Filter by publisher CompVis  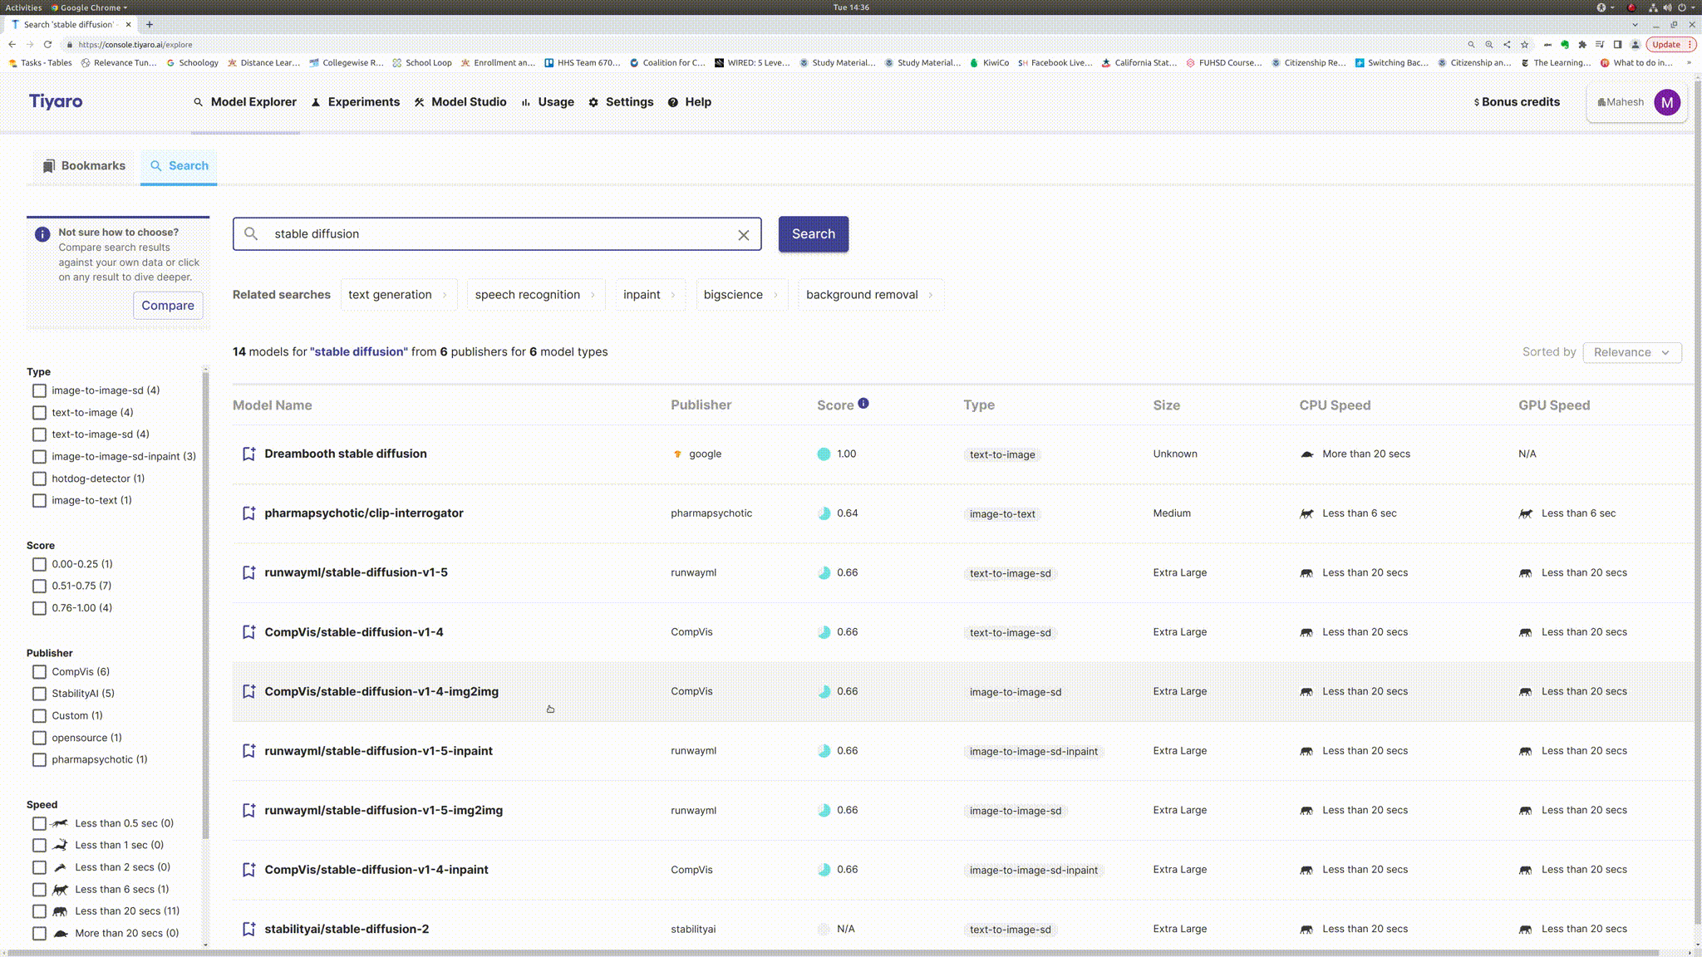39,671
